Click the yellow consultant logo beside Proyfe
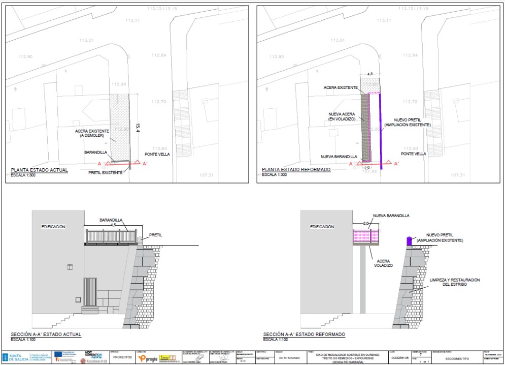The image size is (505, 365). pos(167,358)
